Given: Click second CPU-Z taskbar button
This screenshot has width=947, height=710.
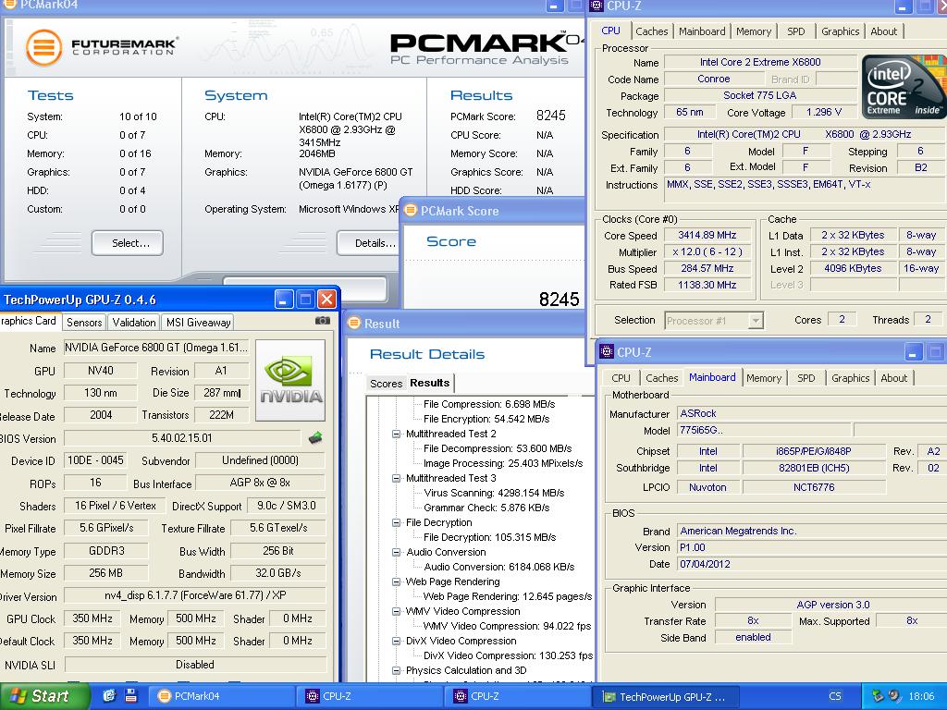Looking at the screenshot, I should [x=519, y=696].
